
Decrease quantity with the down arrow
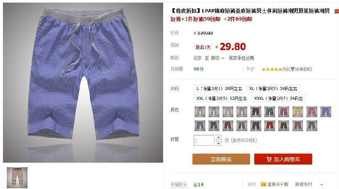(218, 143)
